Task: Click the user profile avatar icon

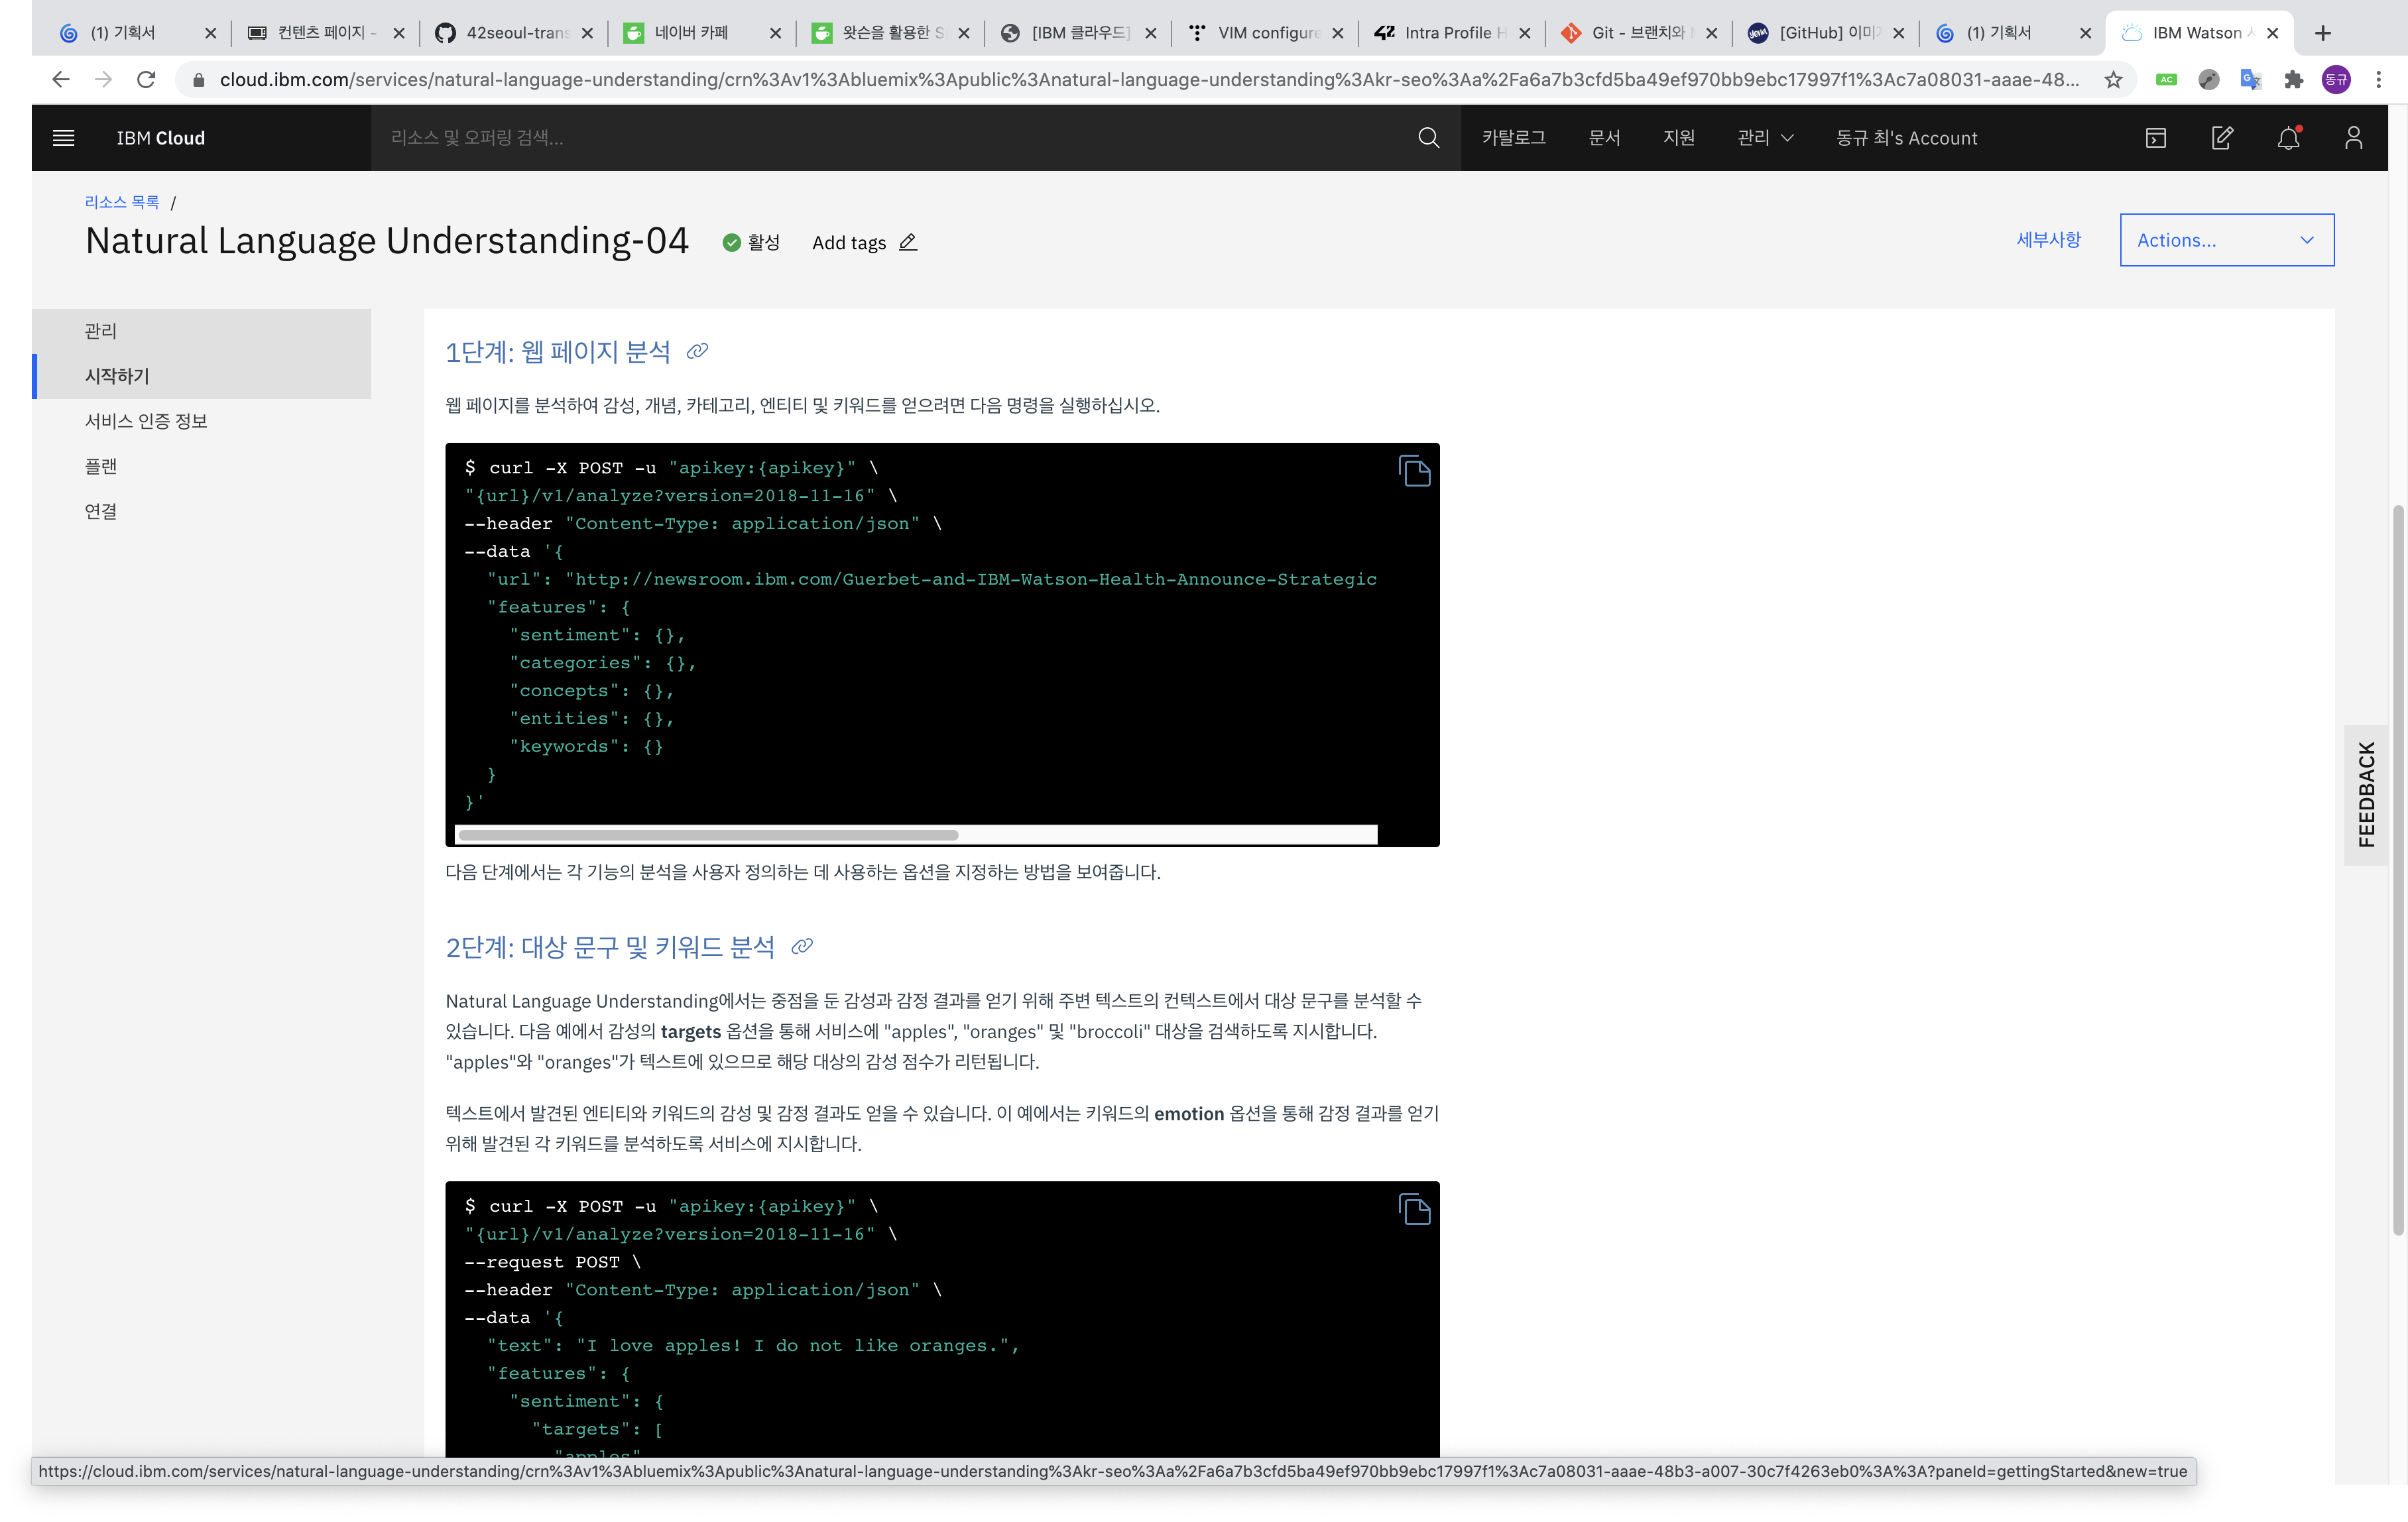Action: [x=2353, y=138]
